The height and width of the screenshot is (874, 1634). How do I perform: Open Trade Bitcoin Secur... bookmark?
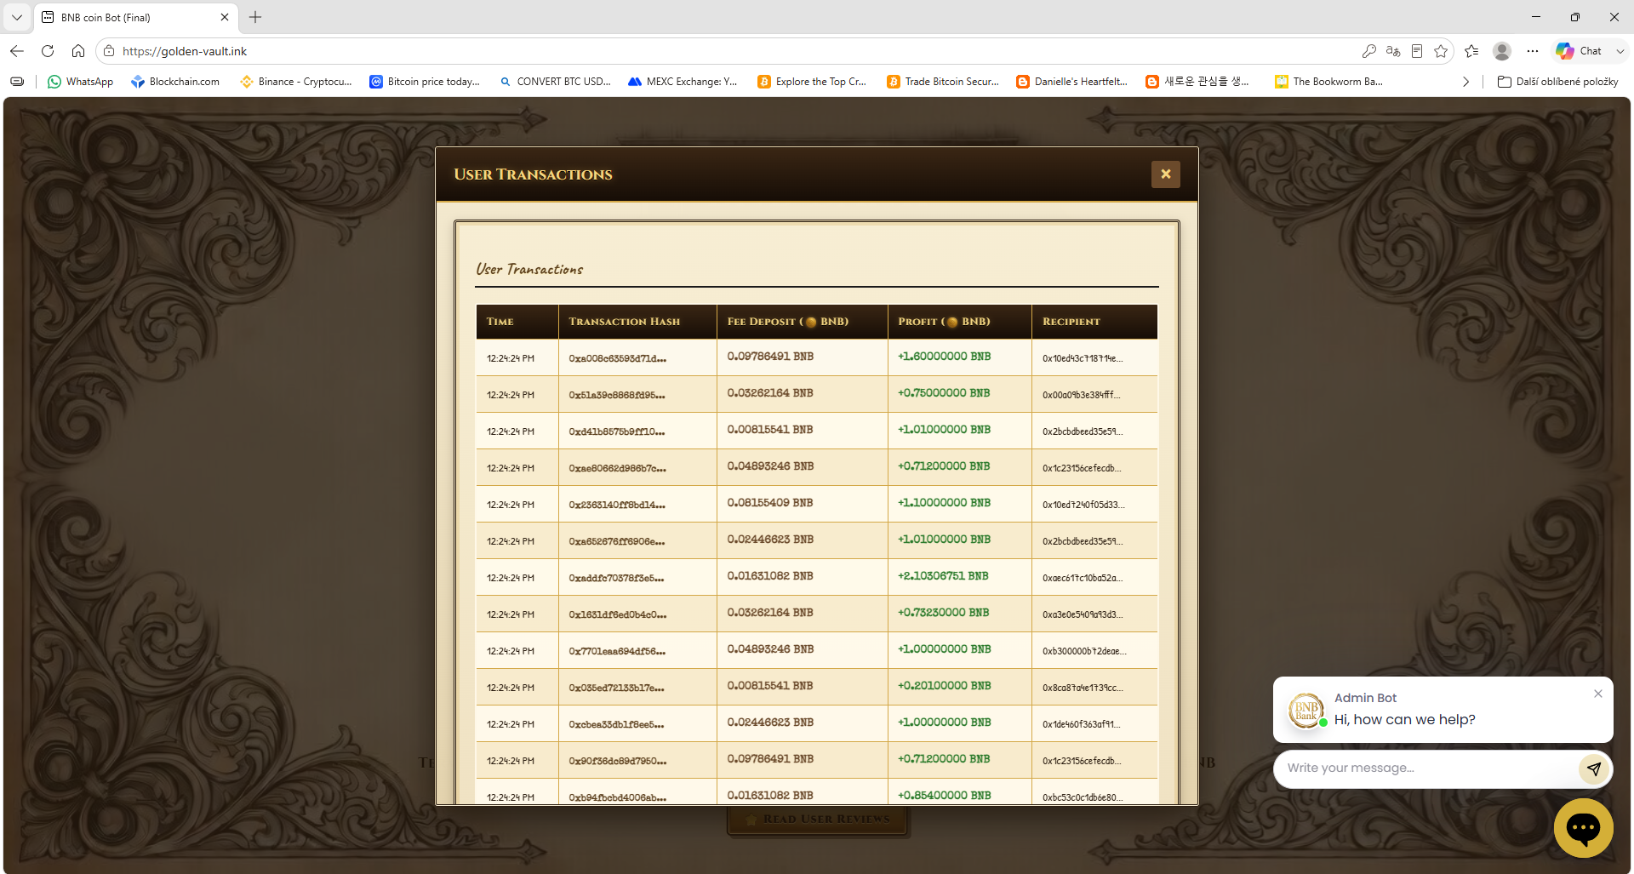click(943, 82)
